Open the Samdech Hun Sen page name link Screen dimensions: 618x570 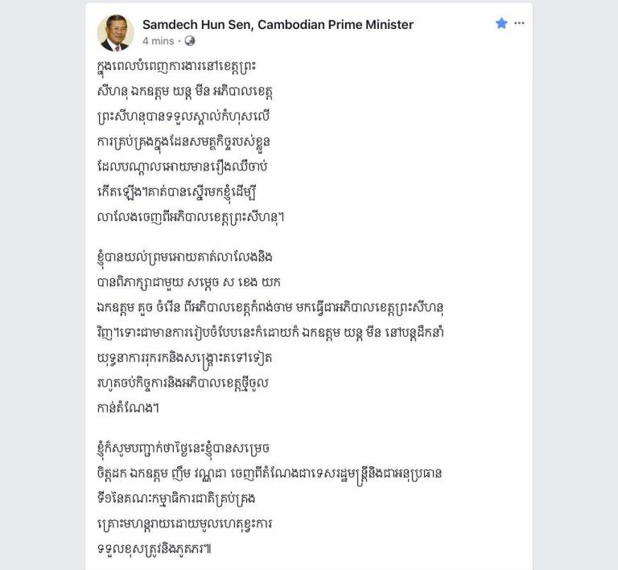pos(278,25)
